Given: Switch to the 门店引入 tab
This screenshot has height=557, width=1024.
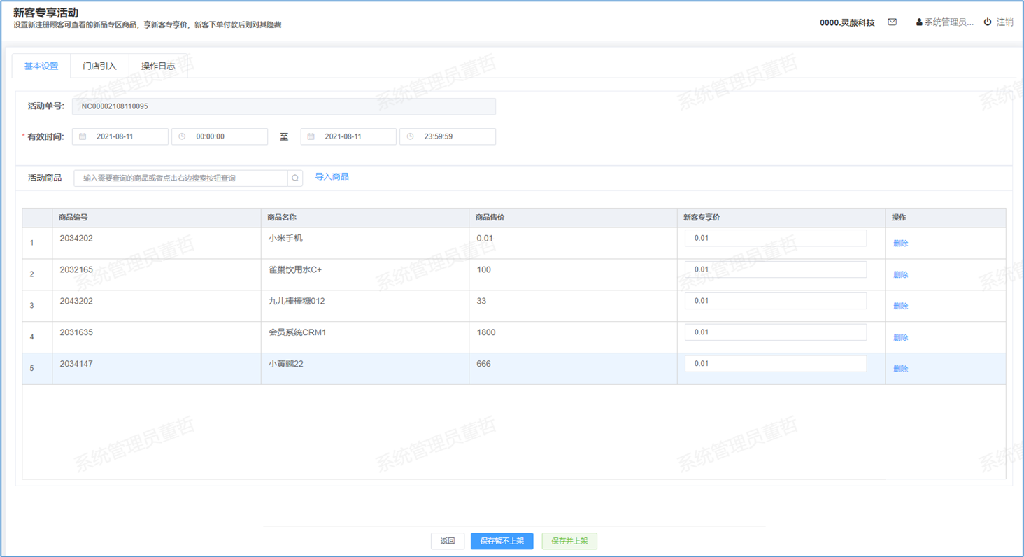Looking at the screenshot, I should [x=99, y=66].
